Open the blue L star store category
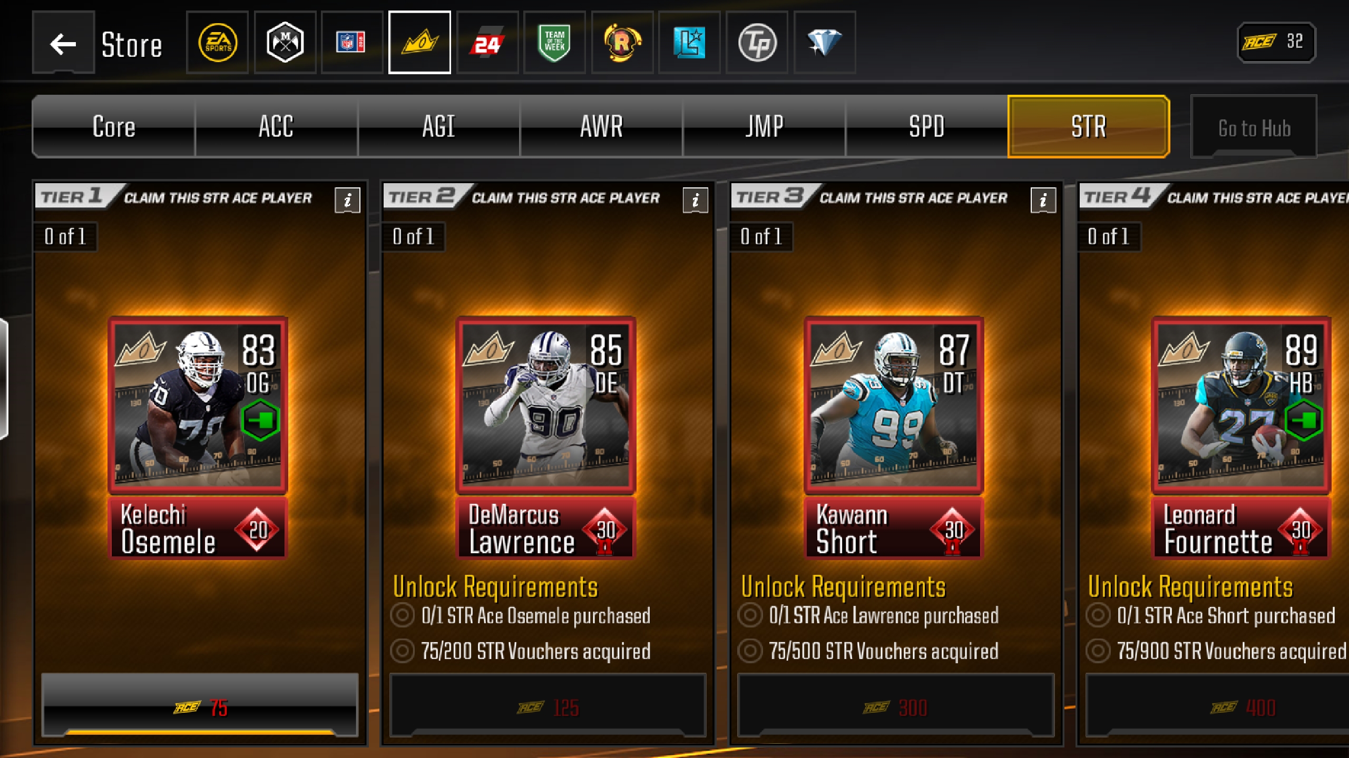Viewport: 1349px width, 758px height. point(689,43)
